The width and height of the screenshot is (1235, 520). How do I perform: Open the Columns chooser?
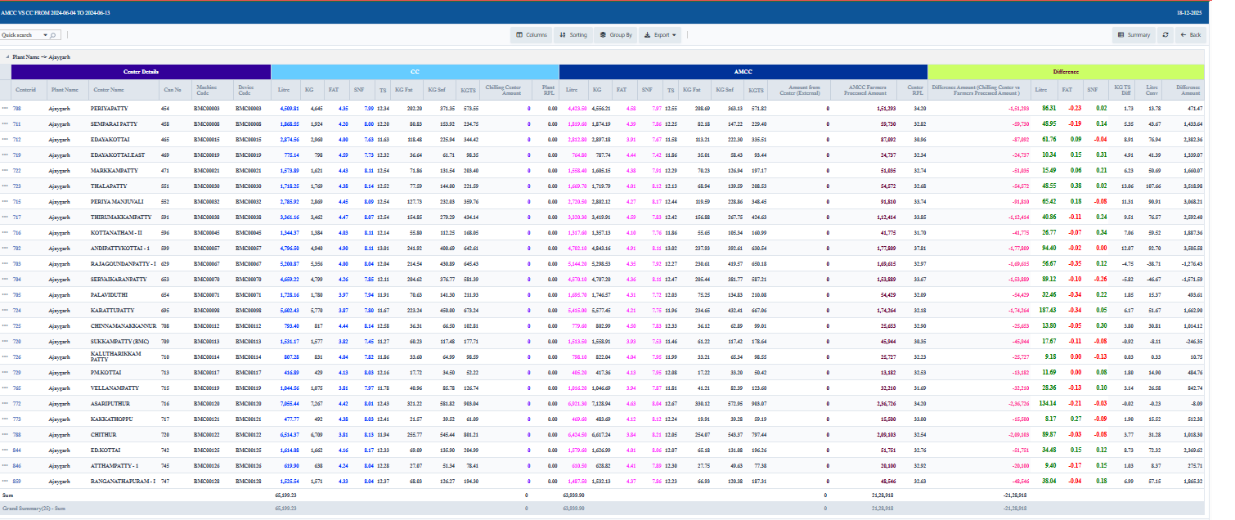coord(532,35)
